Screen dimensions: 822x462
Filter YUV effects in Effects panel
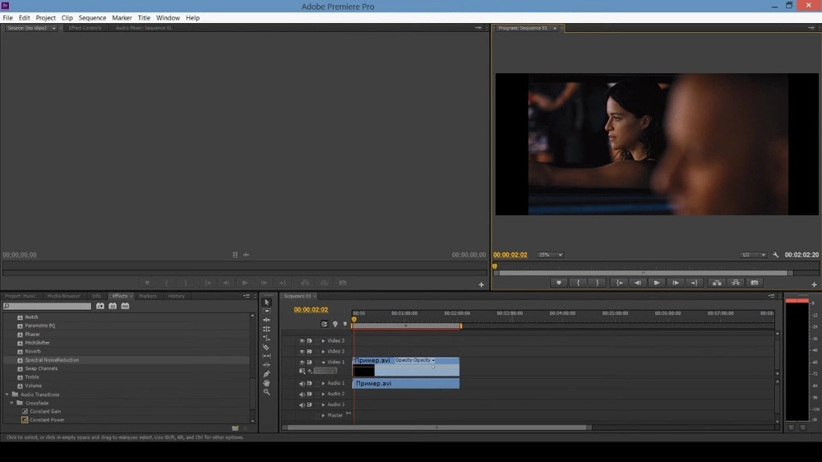tap(125, 306)
